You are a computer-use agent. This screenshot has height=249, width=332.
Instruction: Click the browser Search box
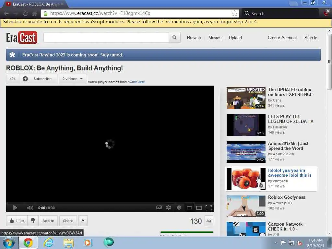(x=280, y=14)
